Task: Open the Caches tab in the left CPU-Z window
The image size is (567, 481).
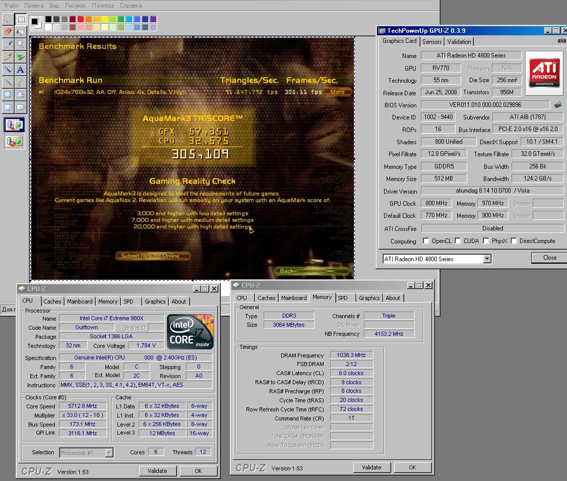Action: click(52, 302)
